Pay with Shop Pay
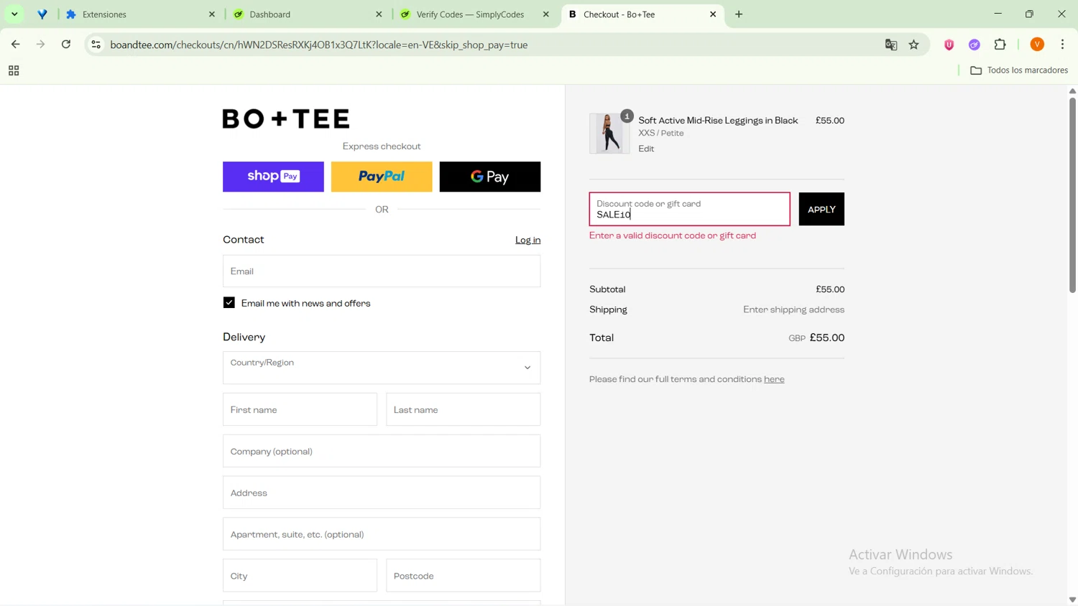 pyautogui.click(x=273, y=177)
